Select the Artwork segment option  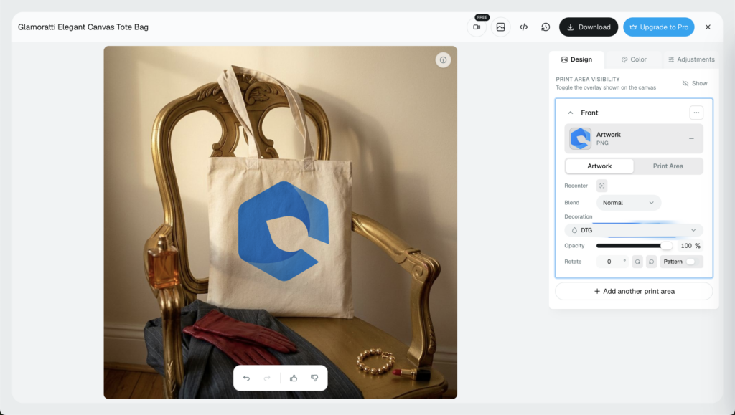click(599, 166)
